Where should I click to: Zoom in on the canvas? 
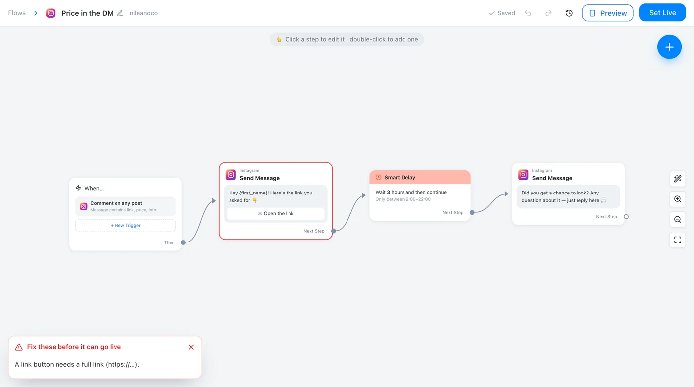click(x=678, y=199)
